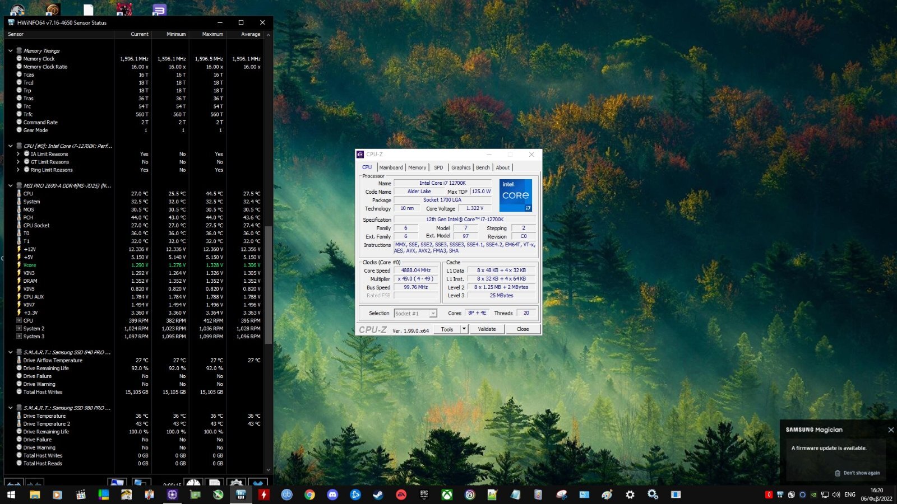Click Intel Core logo in CPU-Z
The image size is (897, 504).
[x=515, y=195]
